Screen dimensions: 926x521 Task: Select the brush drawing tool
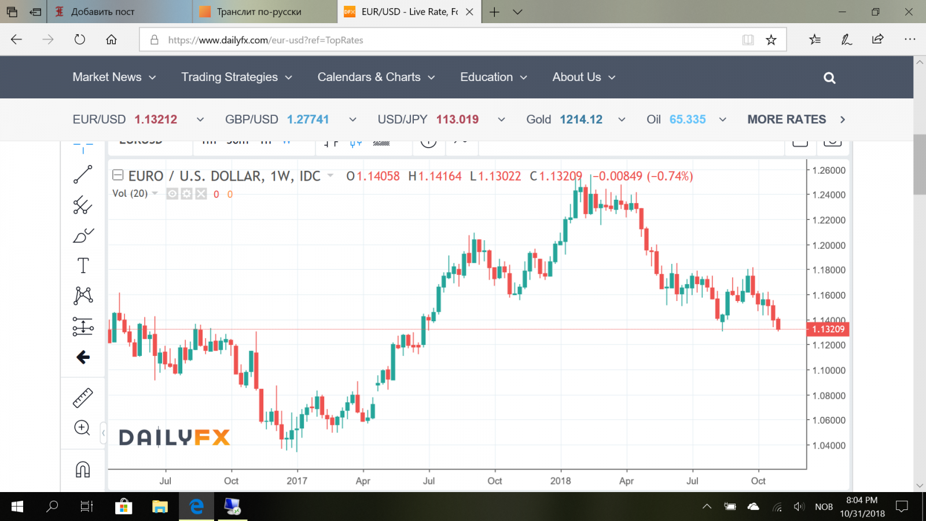83,236
